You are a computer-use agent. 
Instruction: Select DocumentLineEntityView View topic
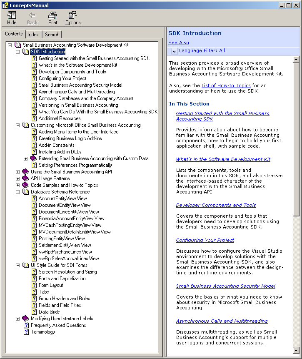coord(69,212)
